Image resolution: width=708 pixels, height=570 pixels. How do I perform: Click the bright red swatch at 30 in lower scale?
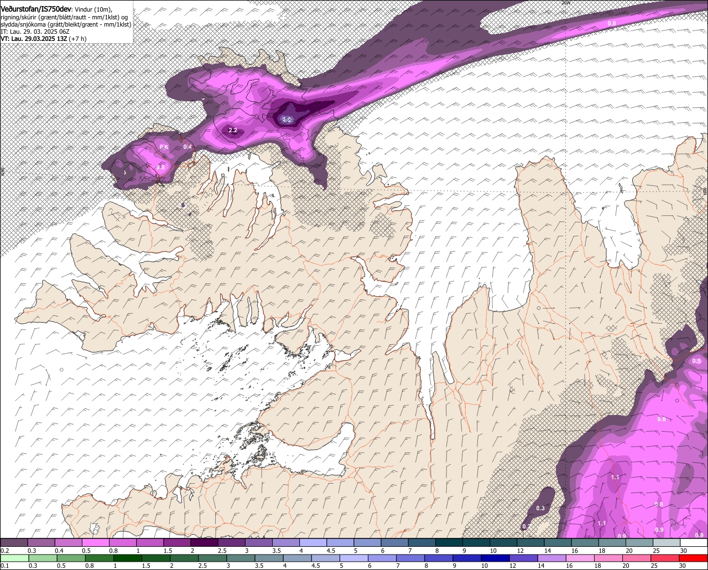(x=694, y=558)
